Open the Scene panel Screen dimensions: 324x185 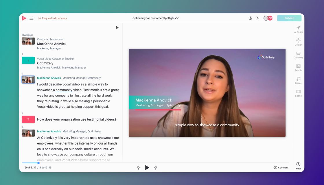298,93
